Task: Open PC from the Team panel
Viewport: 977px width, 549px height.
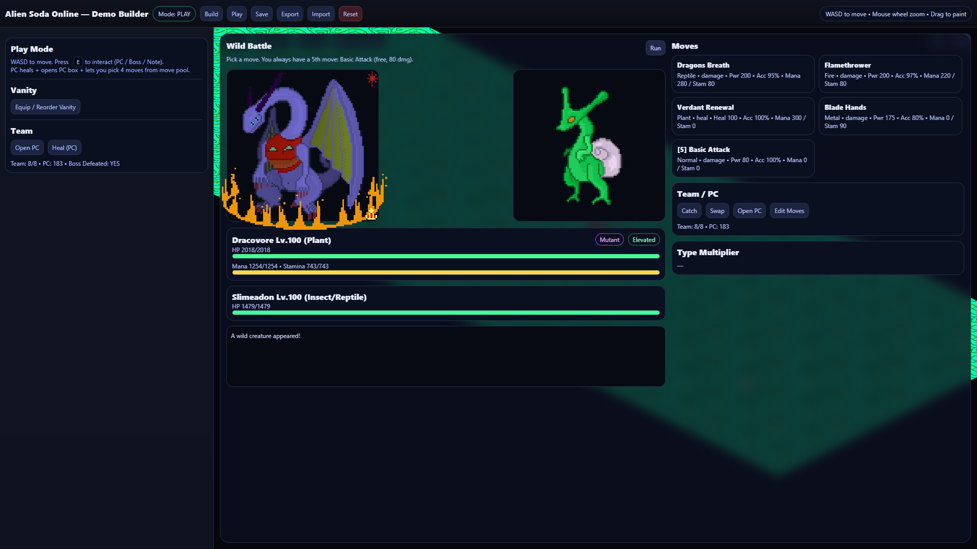Action: [27, 147]
